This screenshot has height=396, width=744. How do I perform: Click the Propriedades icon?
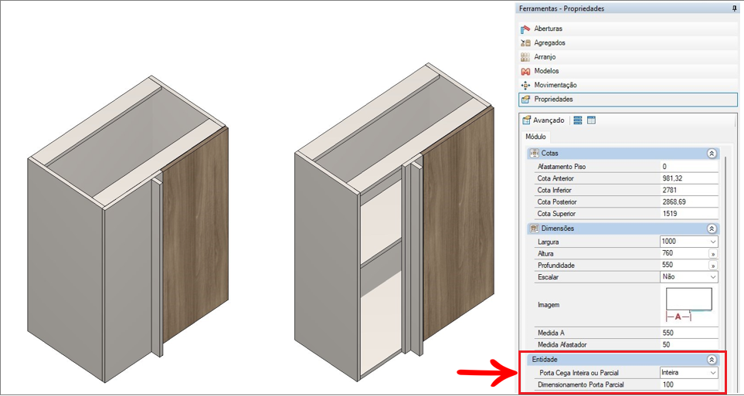pyautogui.click(x=525, y=100)
